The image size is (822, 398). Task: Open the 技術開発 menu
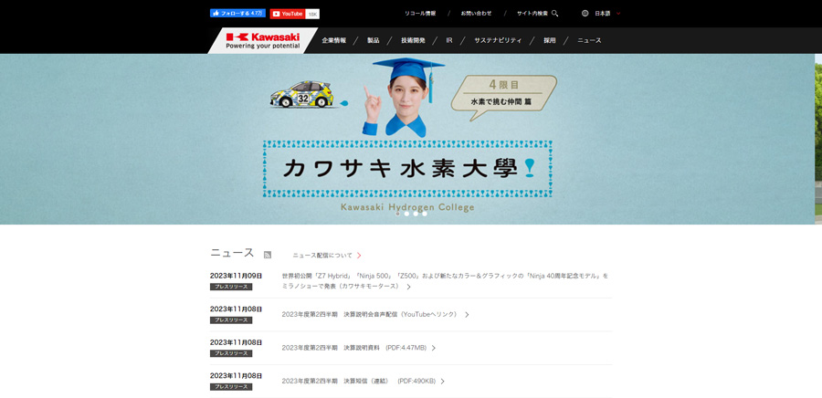pos(413,40)
